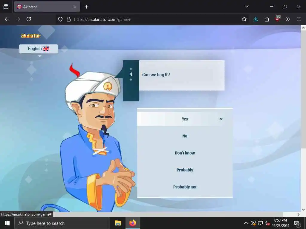306x229 pixels.
Task: Click the akinator logo
Action: tap(31, 36)
